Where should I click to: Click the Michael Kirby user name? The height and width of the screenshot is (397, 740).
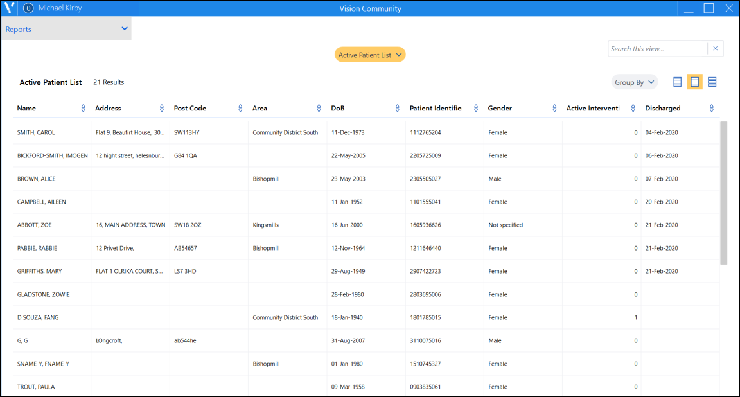[60, 8]
